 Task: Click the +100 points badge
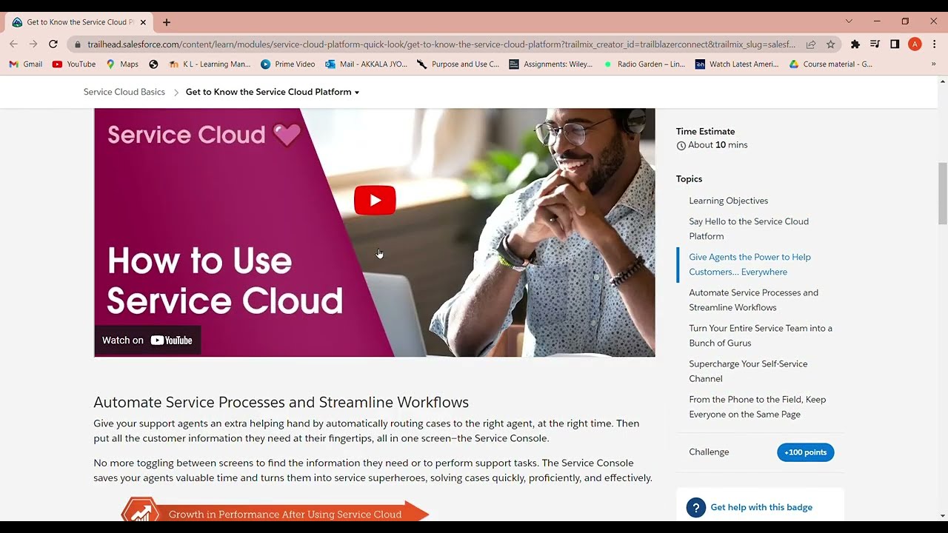tap(805, 452)
